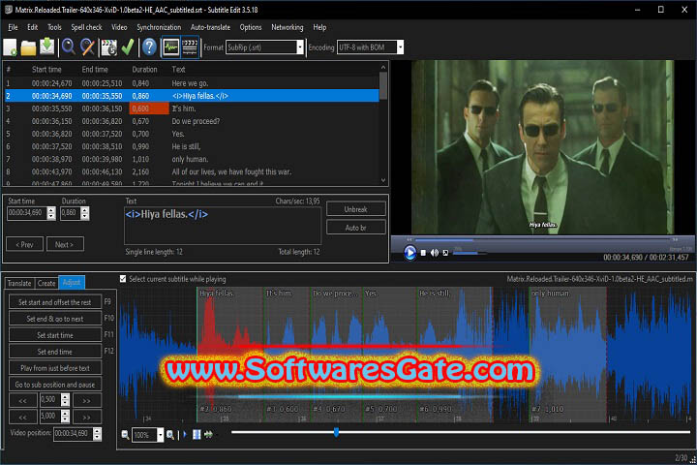The height and width of the screenshot is (465, 697).
Task: Click the video progress seek bar
Action: [541, 240]
